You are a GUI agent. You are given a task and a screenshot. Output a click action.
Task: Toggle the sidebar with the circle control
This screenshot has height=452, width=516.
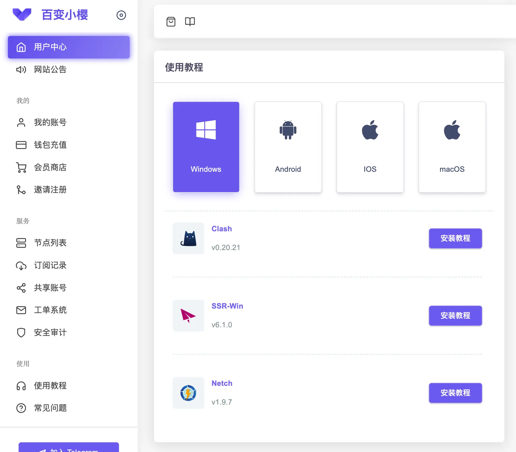coord(121,15)
